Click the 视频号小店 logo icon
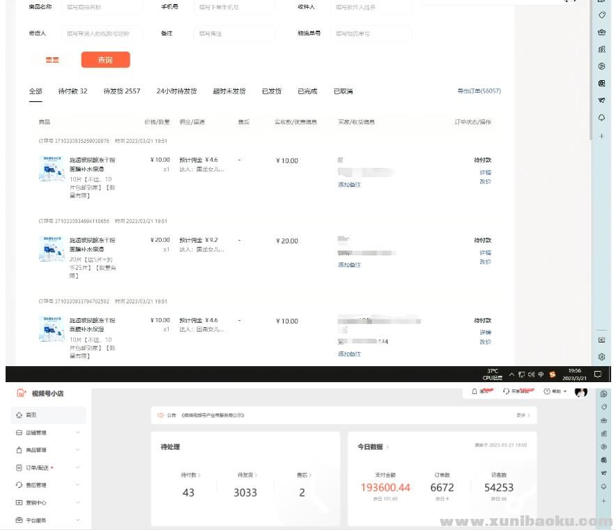Image resolution: width=616 pixels, height=530 pixels. [x=21, y=393]
